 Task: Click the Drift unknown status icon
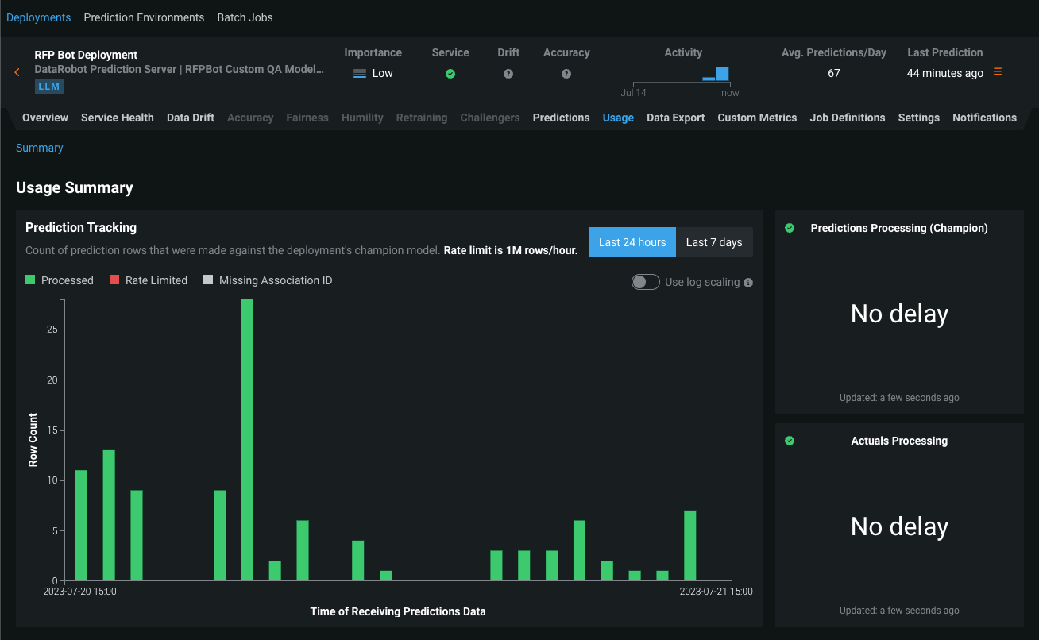[508, 74]
